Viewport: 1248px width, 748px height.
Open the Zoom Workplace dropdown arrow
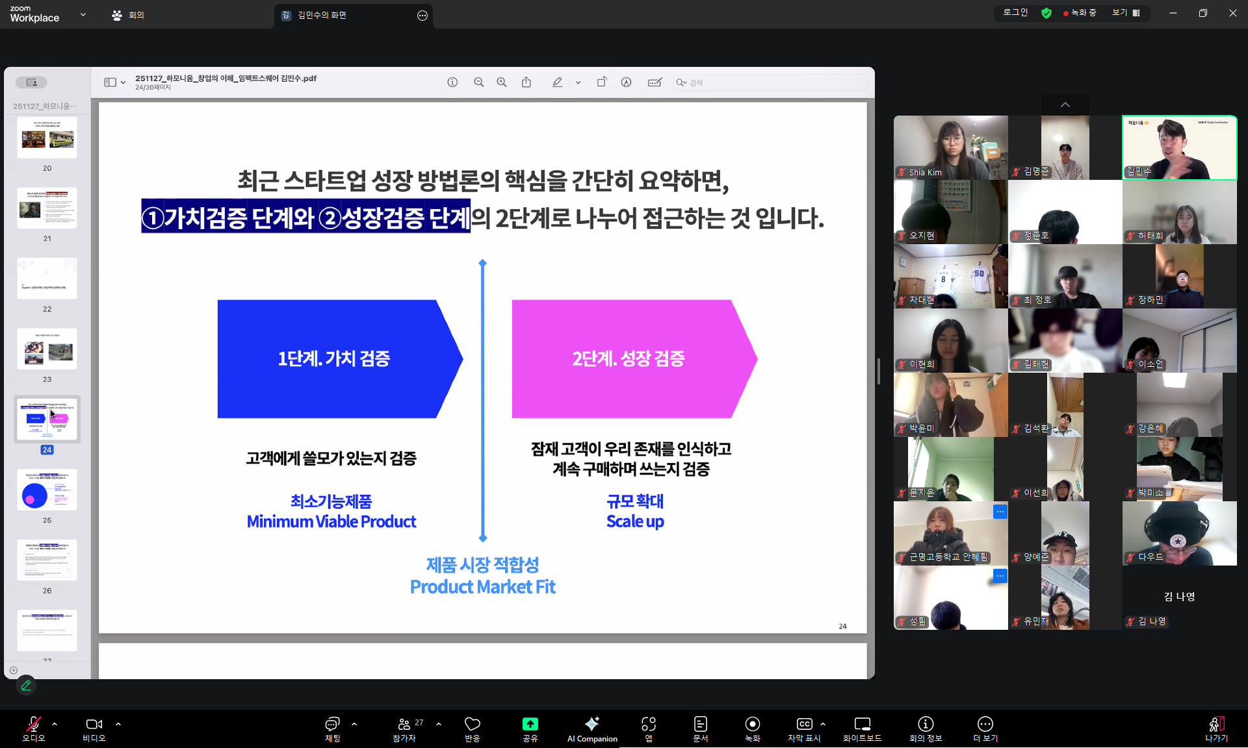[83, 14]
